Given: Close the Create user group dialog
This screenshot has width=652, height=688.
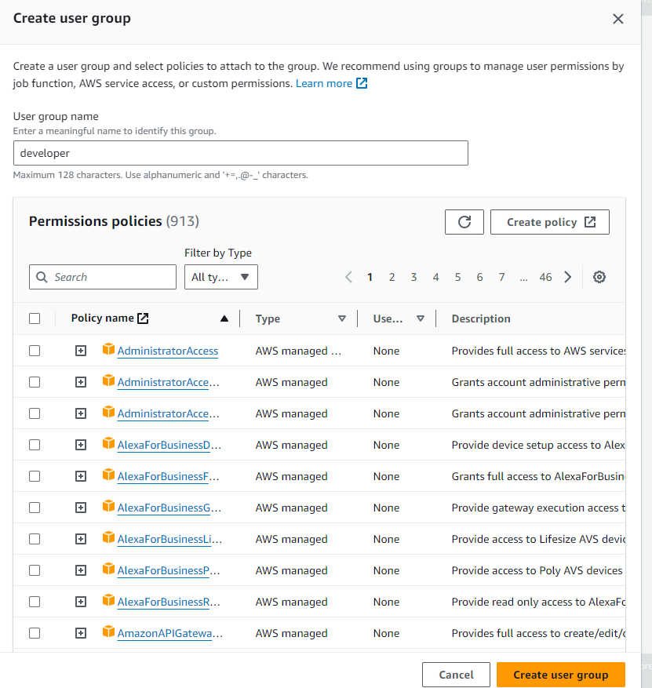Looking at the screenshot, I should click(x=618, y=19).
